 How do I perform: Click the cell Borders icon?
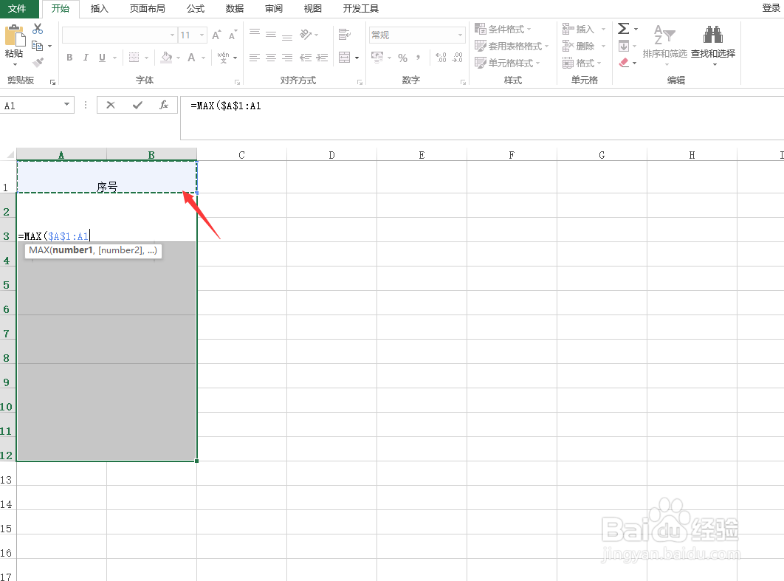(x=134, y=58)
